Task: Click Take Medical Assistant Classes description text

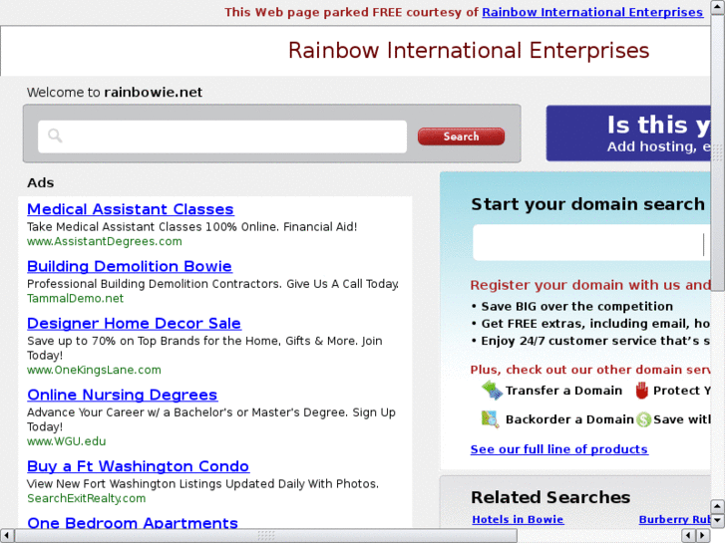Action: [x=191, y=227]
